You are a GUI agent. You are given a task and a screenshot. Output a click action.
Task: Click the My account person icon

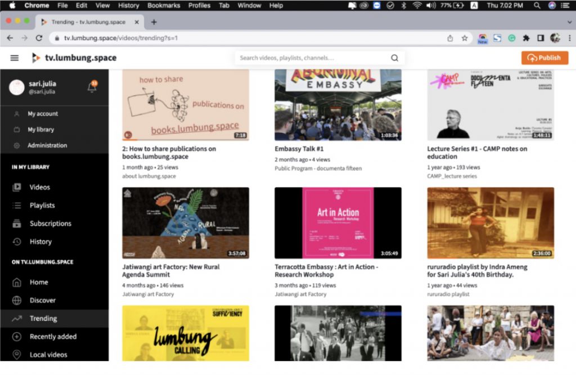click(x=16, y=114)
